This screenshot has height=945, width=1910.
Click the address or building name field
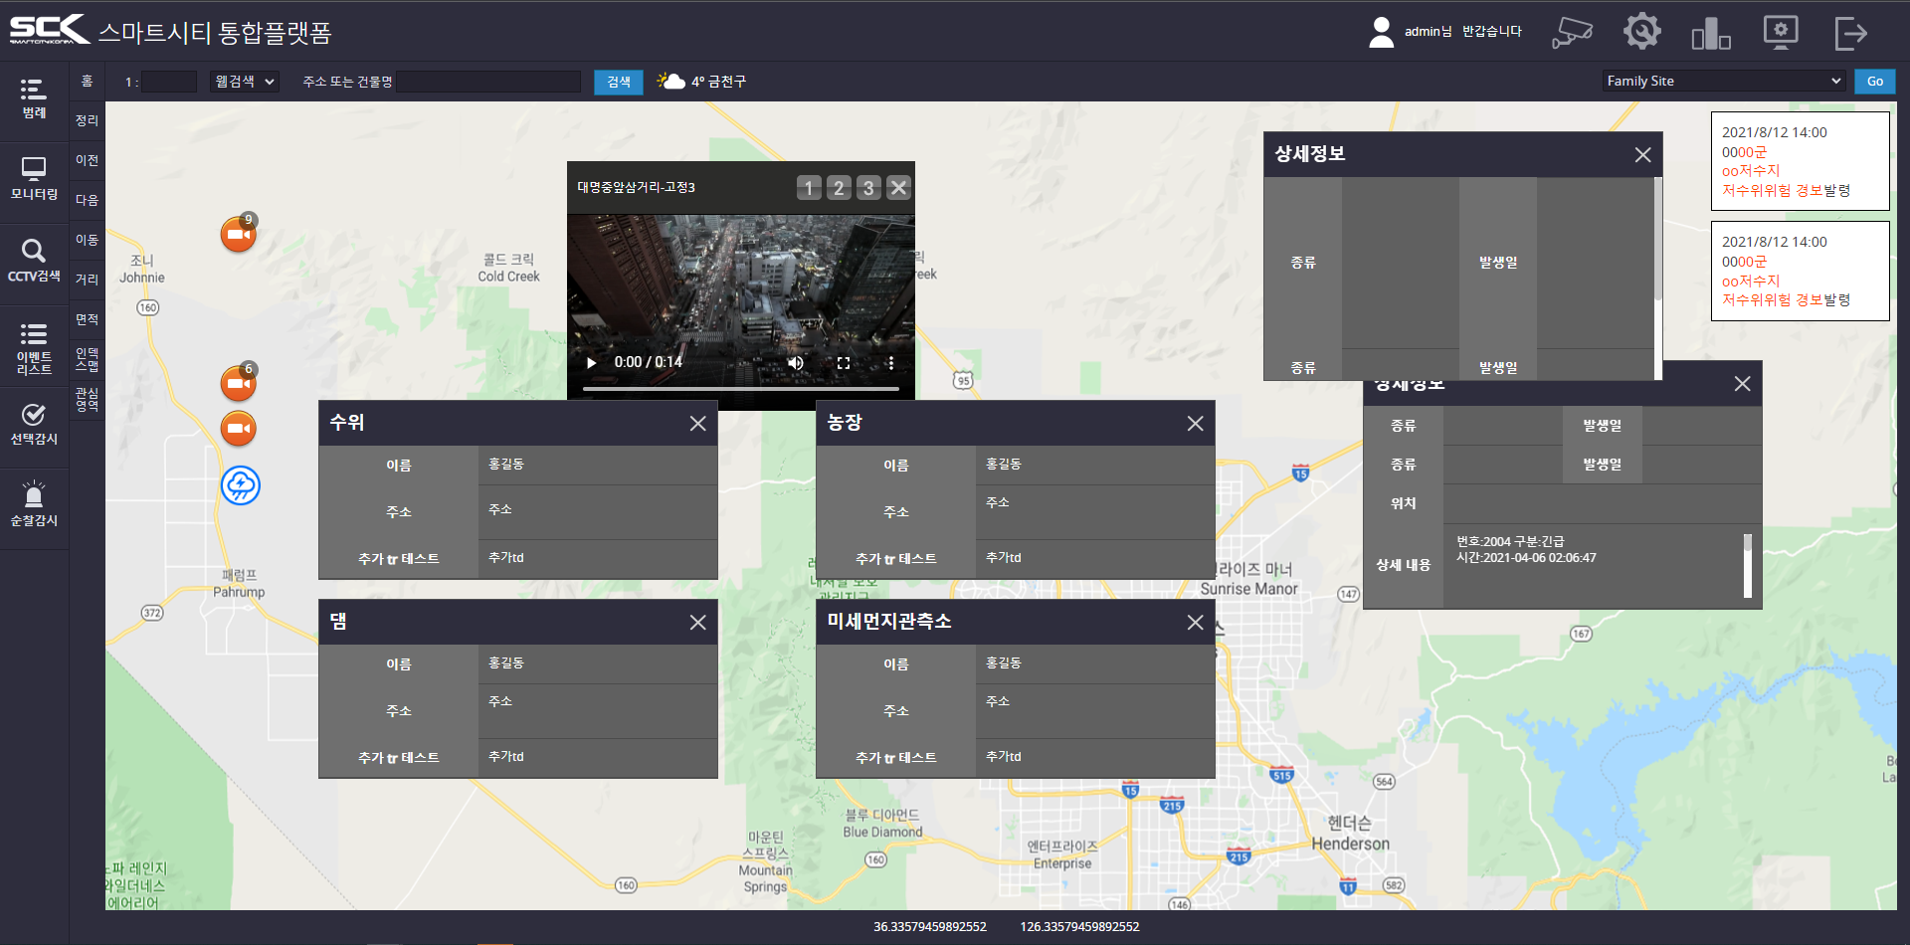pos(488,82)
